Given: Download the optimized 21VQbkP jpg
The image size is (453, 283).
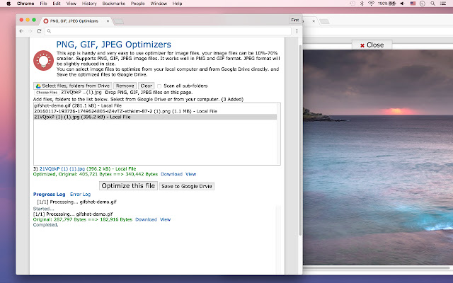Looking at the screenshot, I should pos(171,174).
